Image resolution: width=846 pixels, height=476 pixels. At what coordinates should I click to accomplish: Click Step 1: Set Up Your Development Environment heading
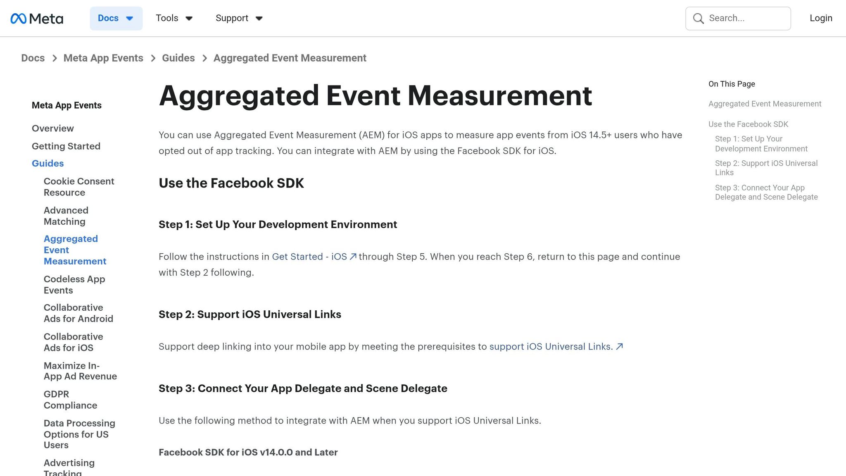pos(278,224)
